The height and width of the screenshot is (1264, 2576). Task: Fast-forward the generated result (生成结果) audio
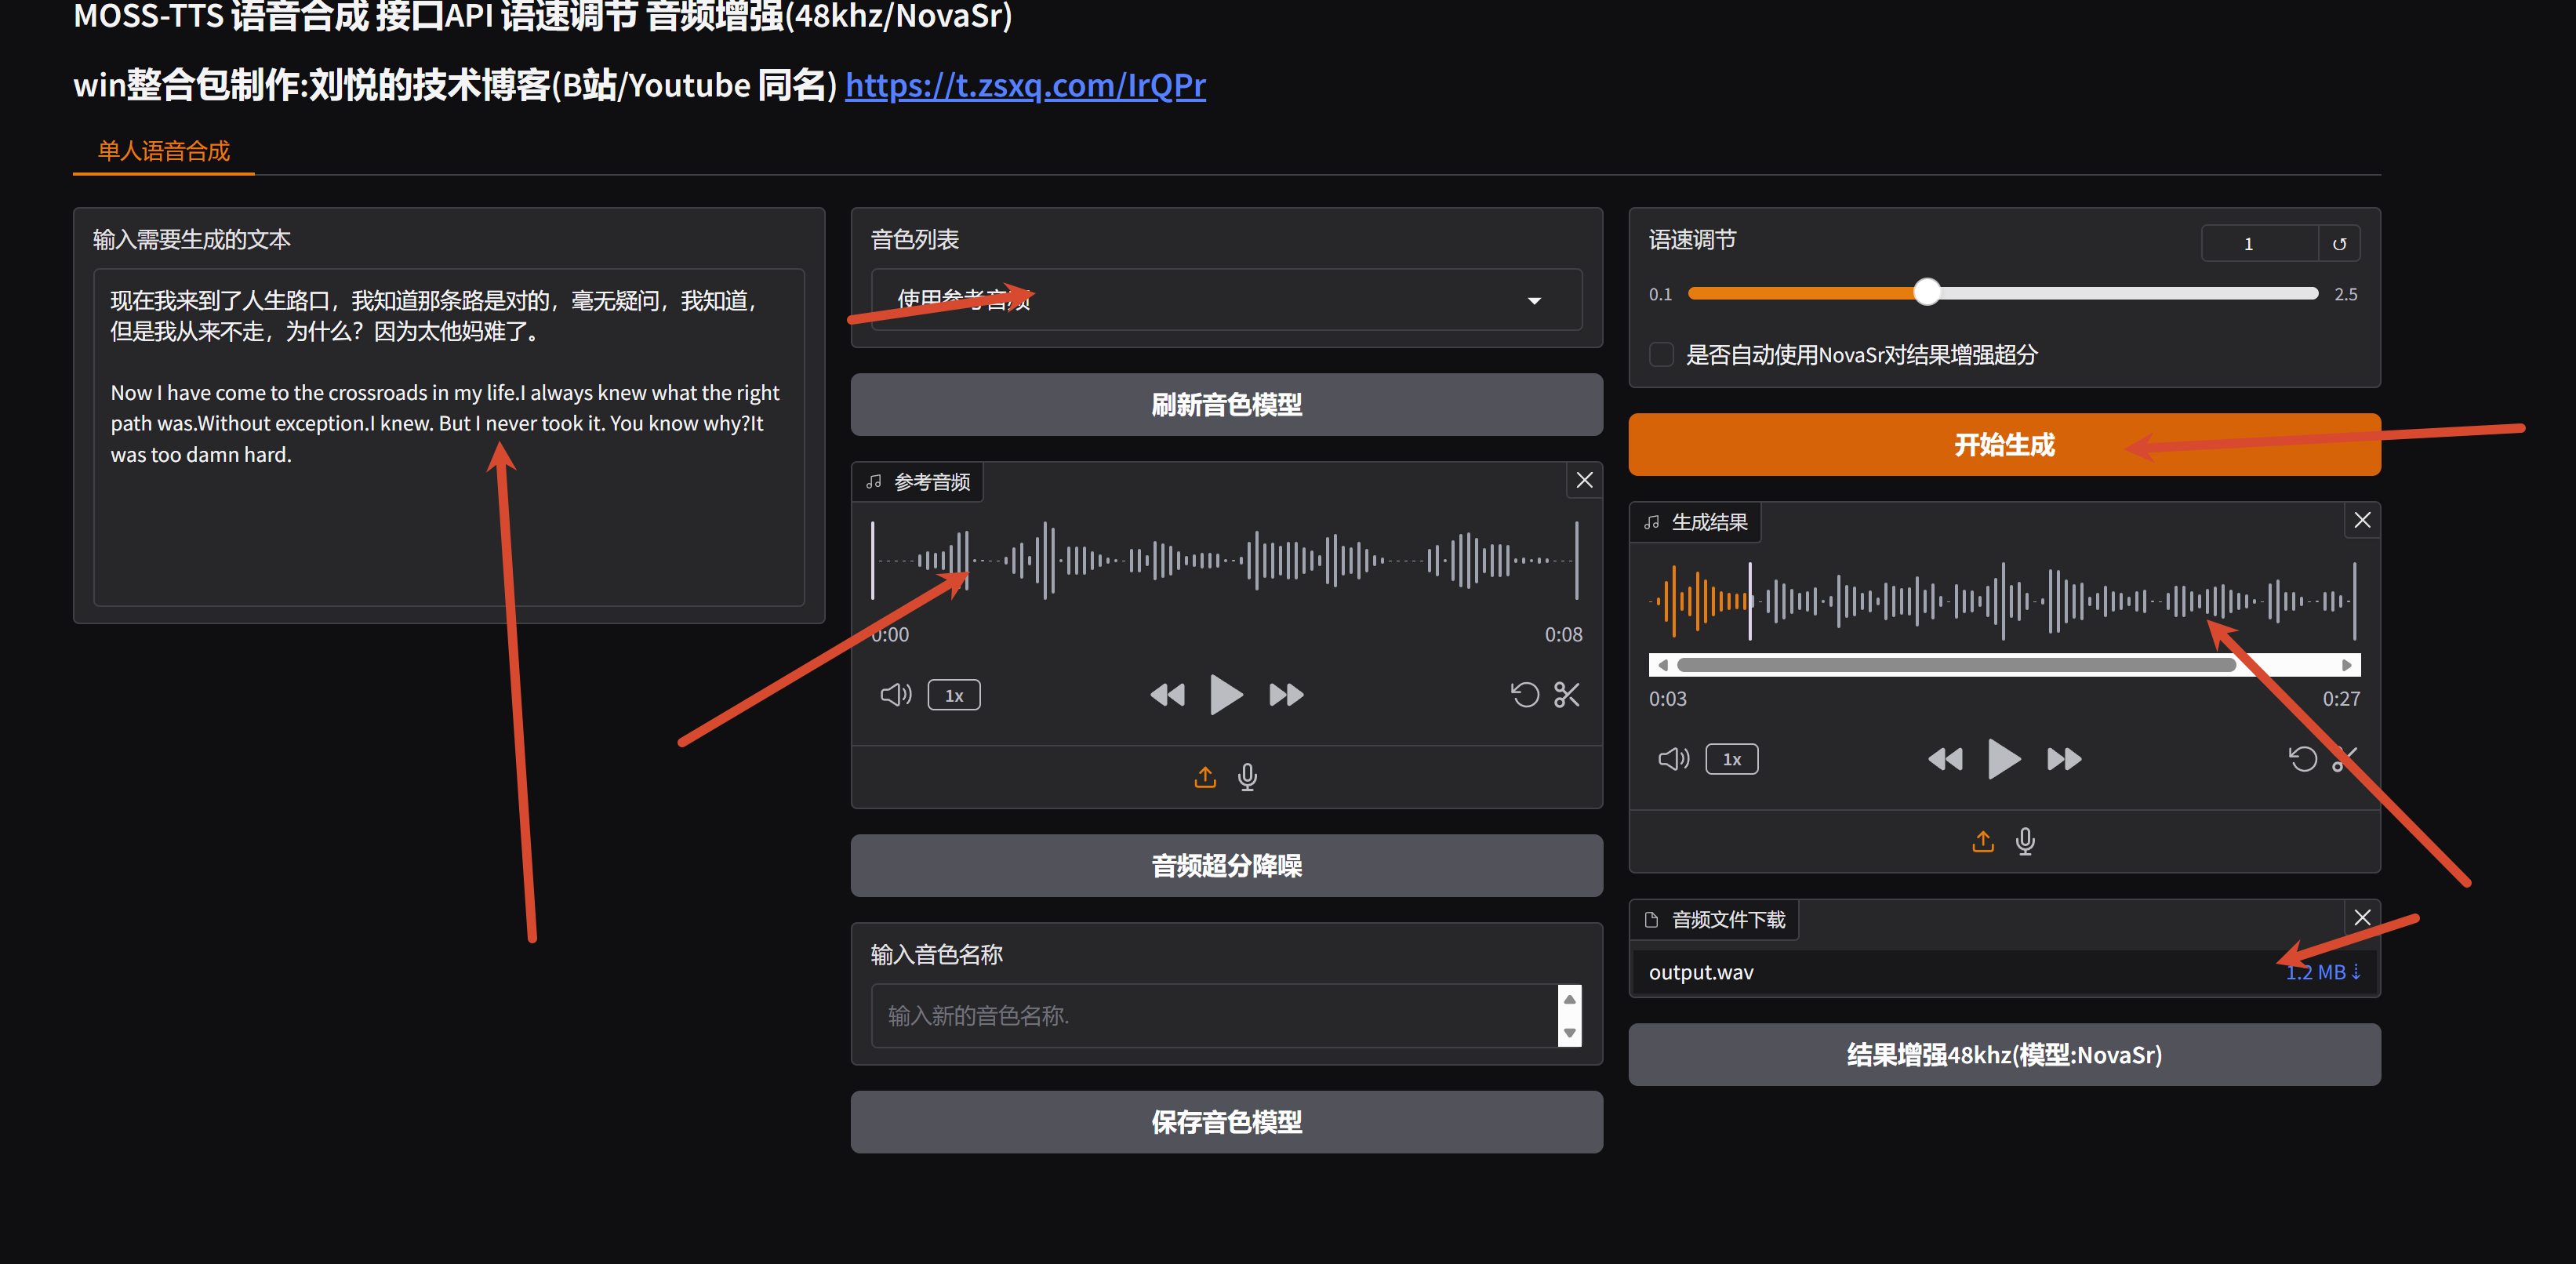coord(2063,759)
